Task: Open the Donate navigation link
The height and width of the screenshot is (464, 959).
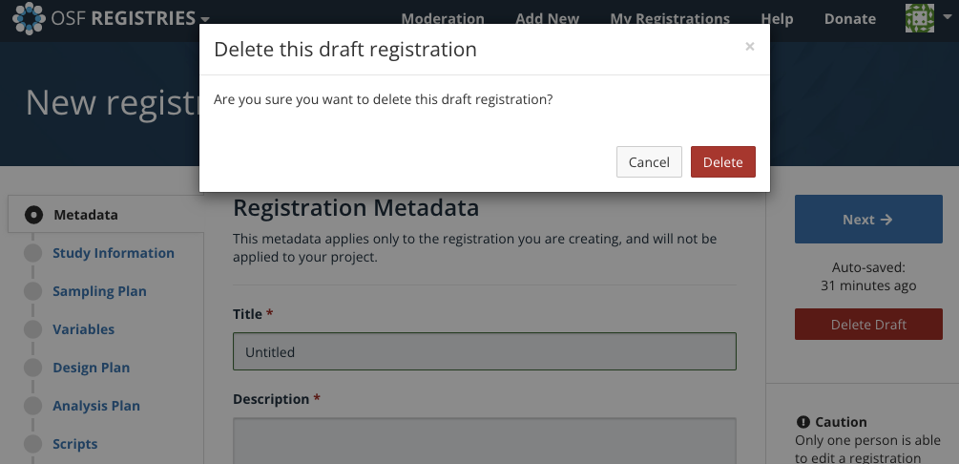Action: [x=849, y=18]
